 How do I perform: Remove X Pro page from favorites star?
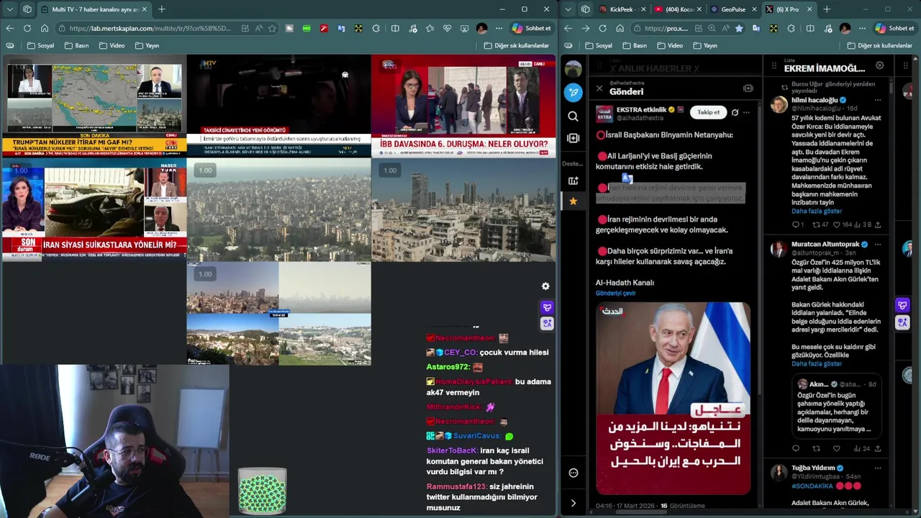[738, 28]
